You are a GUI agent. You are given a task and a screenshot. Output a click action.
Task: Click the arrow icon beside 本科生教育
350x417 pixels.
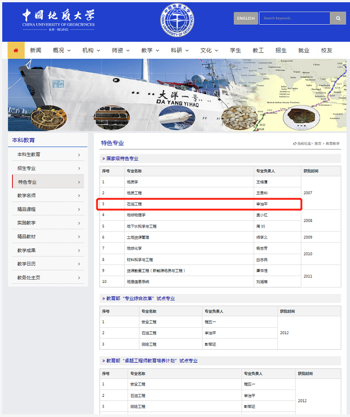click(79, 155)
